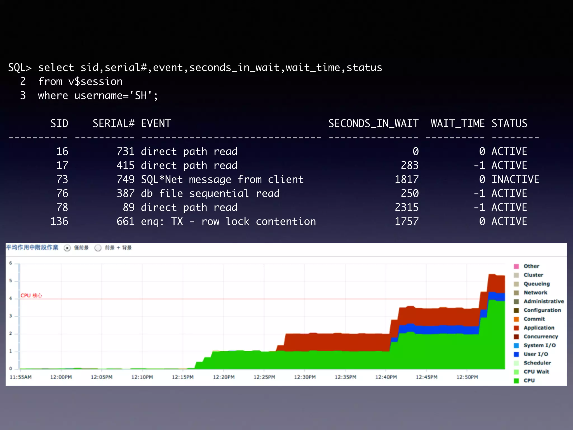The height and width of the screenshot is (430, 573).
Task: Click the System I/O legend color swatch
Action: (x=516, y=345)
